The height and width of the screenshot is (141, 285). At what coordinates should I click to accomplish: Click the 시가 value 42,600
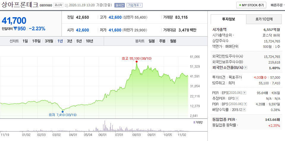83,30
